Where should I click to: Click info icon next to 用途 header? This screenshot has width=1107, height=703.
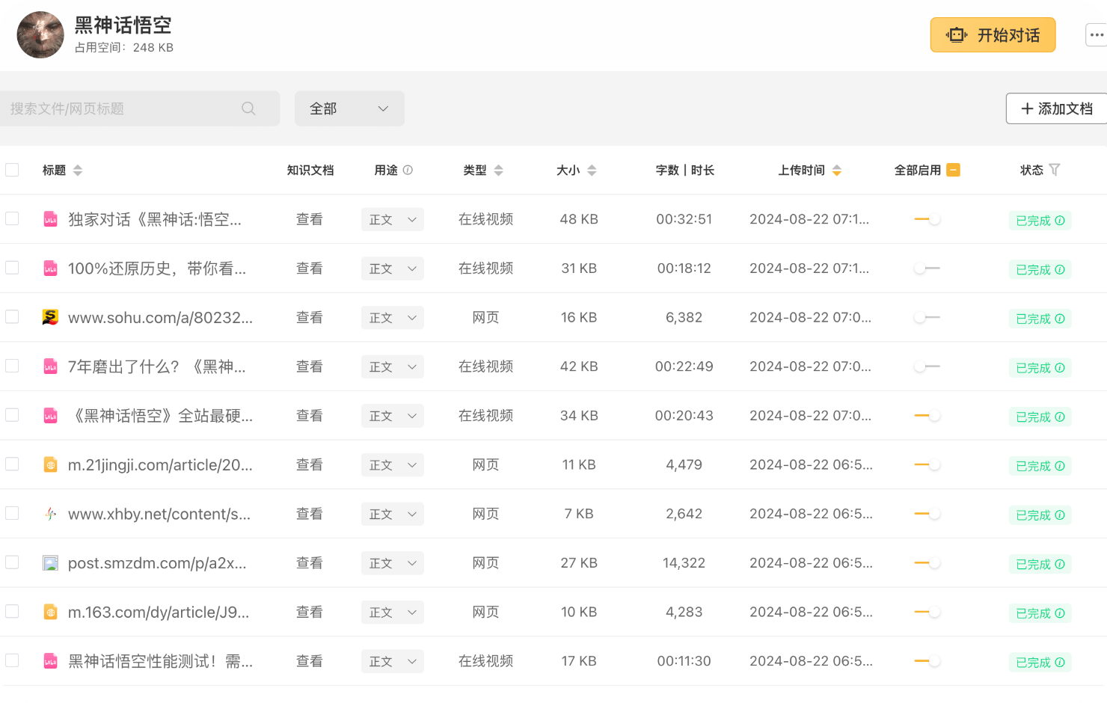click(408, 170)
